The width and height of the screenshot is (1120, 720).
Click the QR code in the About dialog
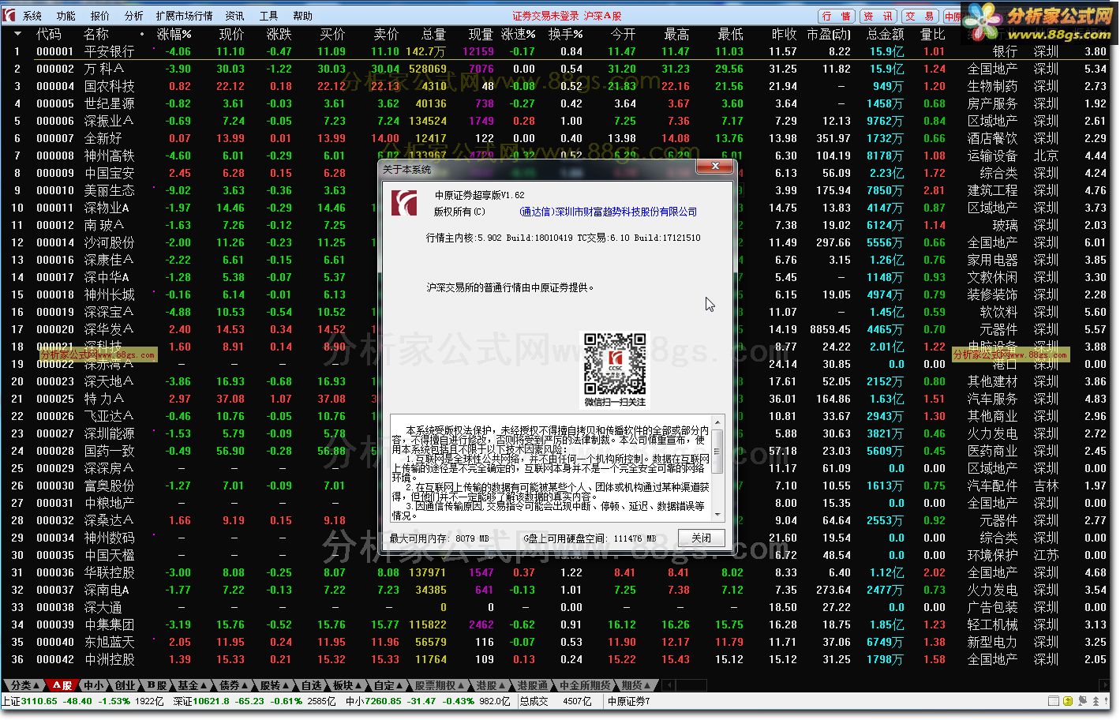tap(615, 364)
